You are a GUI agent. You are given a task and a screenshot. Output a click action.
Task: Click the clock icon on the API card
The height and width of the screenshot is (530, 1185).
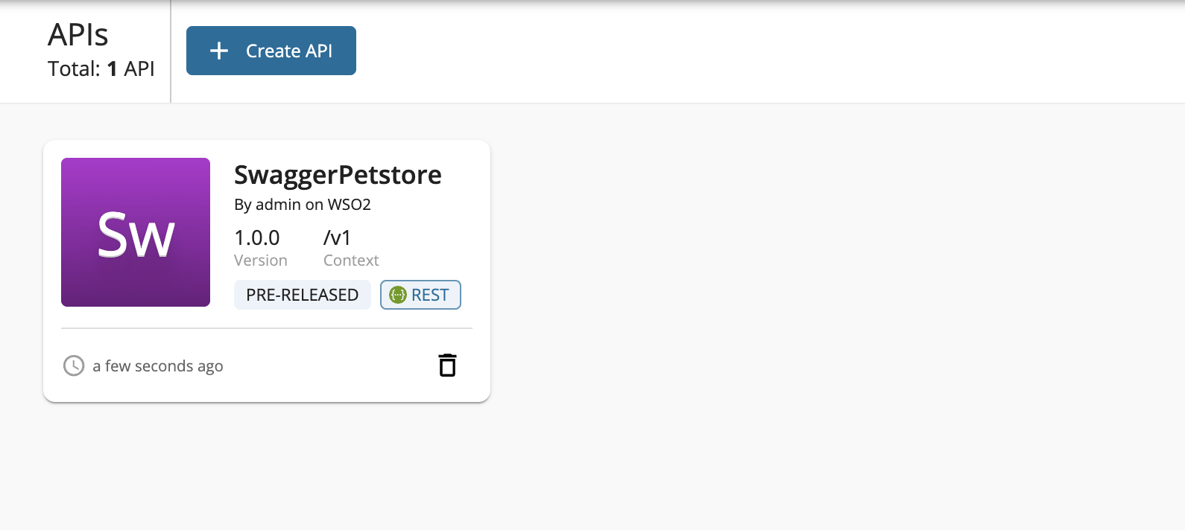click(x=74, y=365)
